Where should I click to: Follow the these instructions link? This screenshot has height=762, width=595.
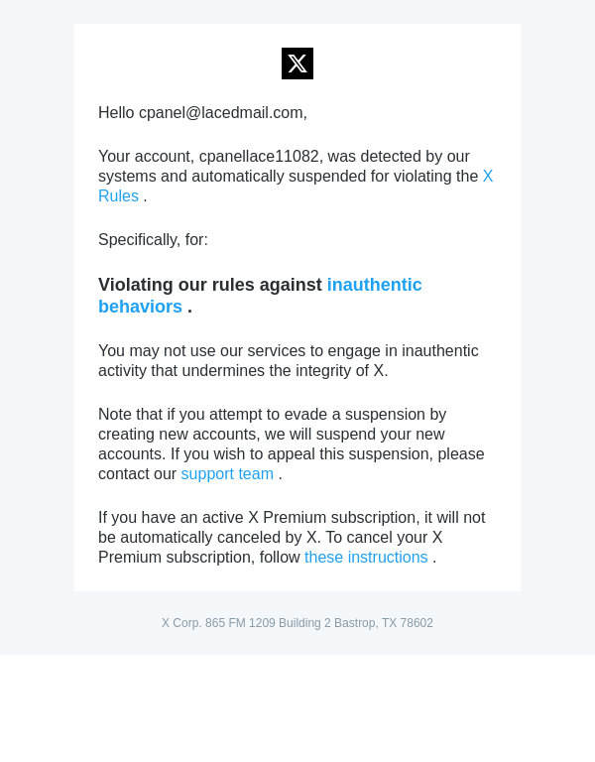tap(366, 558)
